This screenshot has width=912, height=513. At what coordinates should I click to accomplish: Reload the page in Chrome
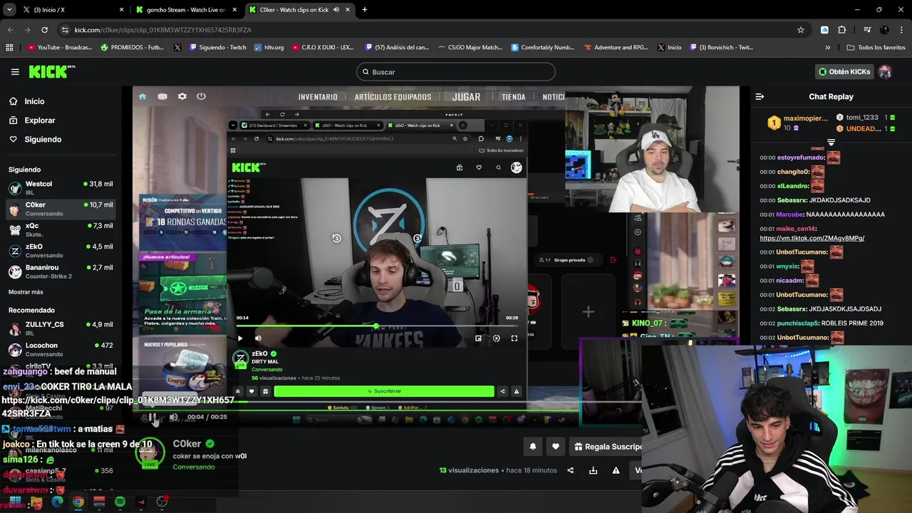[44, 30]
